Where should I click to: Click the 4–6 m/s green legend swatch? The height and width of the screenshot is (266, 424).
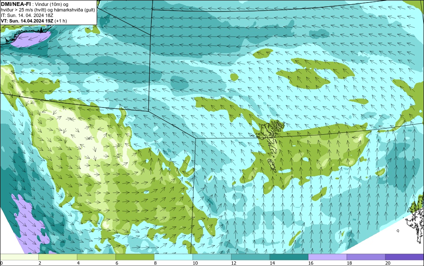(x=96, y=257)
